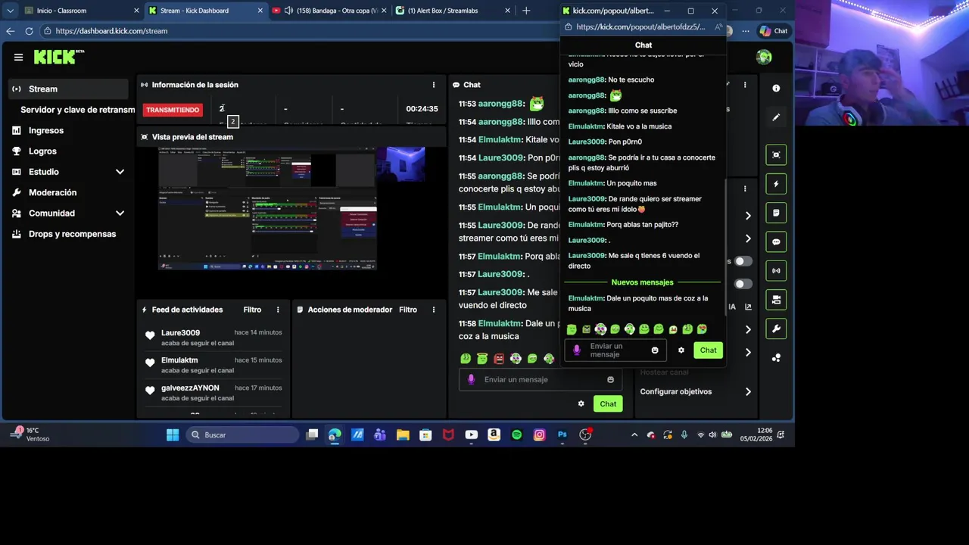Click purple microphone in dashboard chat input

[471, 379]
